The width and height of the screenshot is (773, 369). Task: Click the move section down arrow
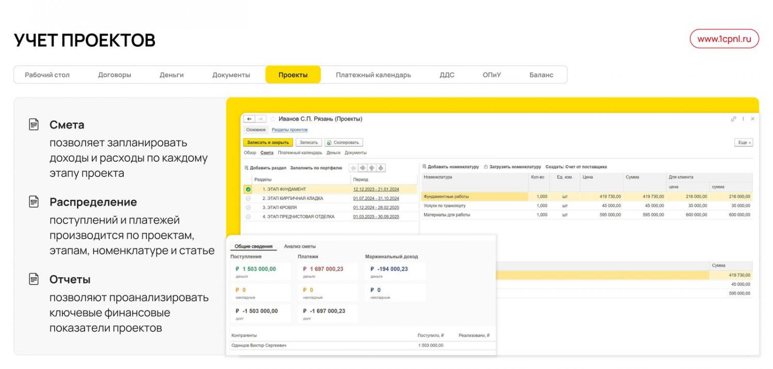click(380, 168)
